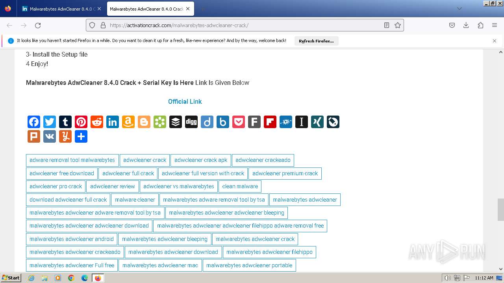The image size is (504, 283).
Task: Go back to the previous page
Action: 9,25
